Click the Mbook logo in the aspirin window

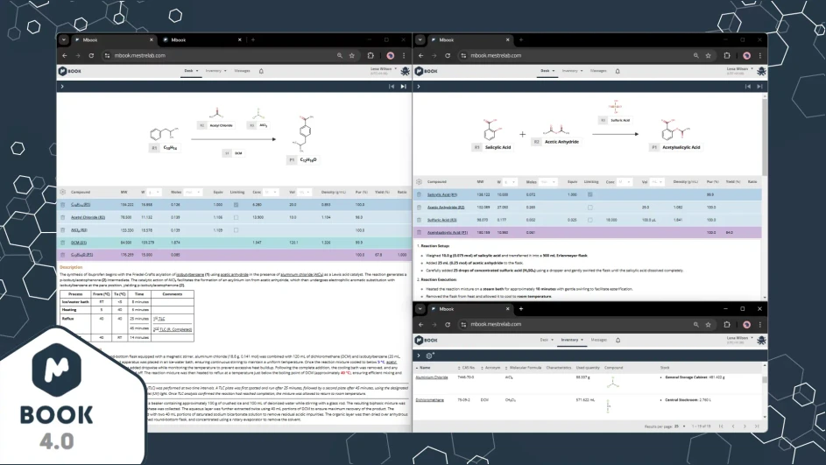(x=427, y=71)
